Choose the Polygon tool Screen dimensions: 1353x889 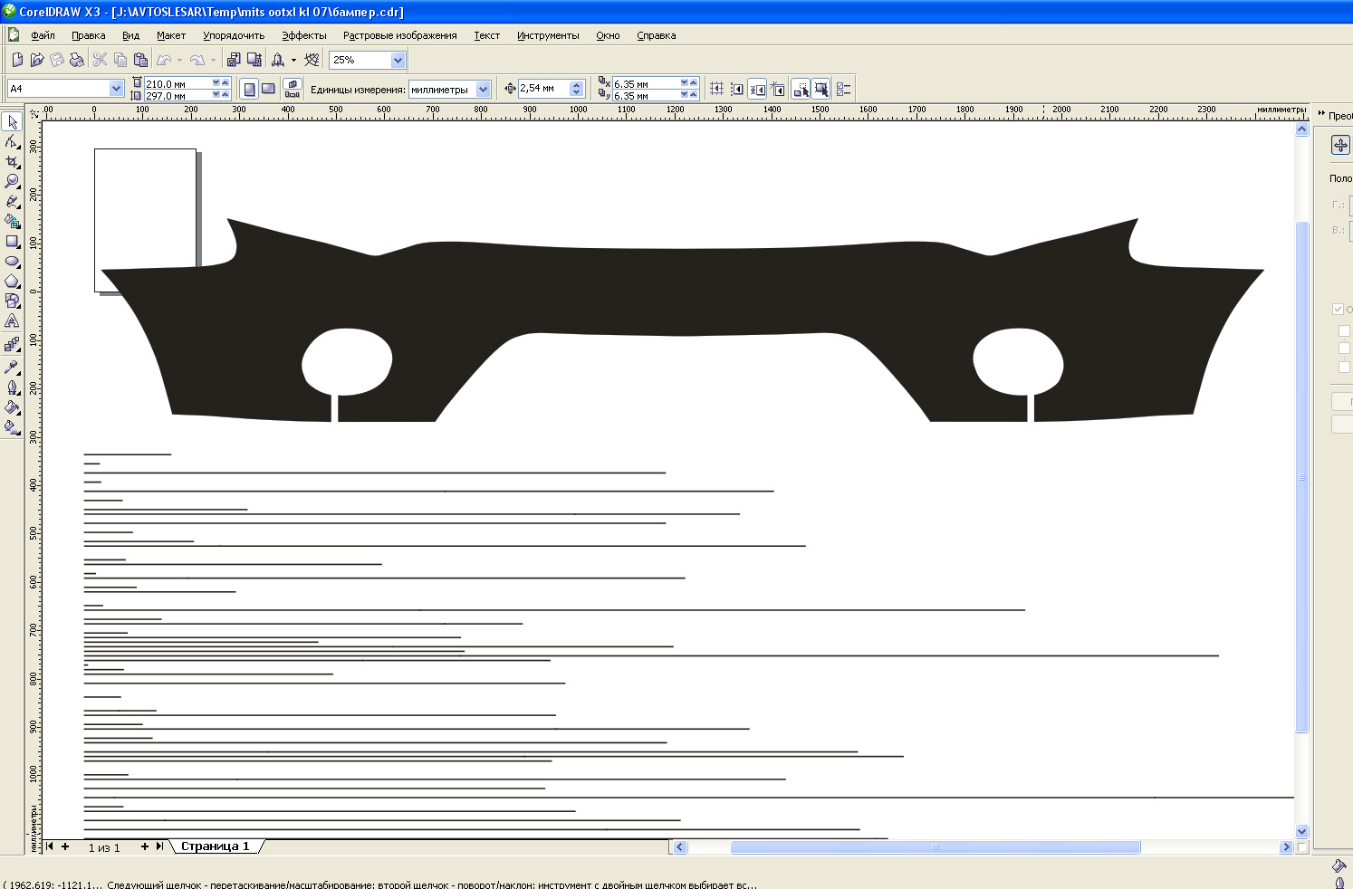(13, 282)
